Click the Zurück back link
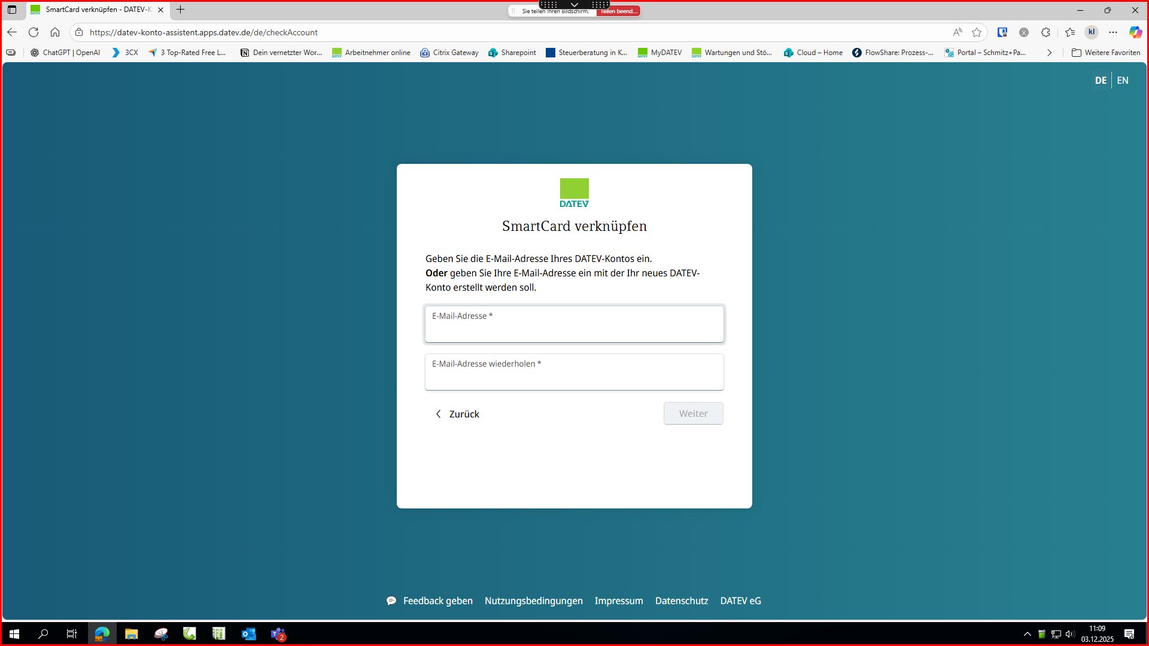Image resolution: width=1149 pixels, height=646 pixels. tap(457, 414)
